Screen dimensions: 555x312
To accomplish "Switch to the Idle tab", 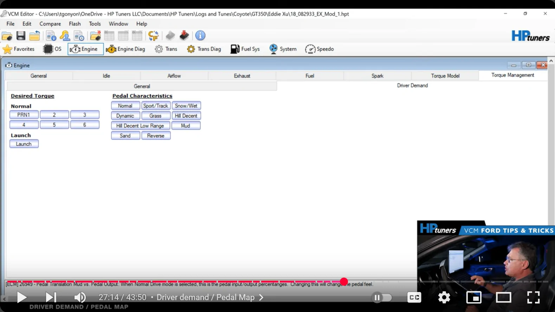I will [x=107, y=76].
